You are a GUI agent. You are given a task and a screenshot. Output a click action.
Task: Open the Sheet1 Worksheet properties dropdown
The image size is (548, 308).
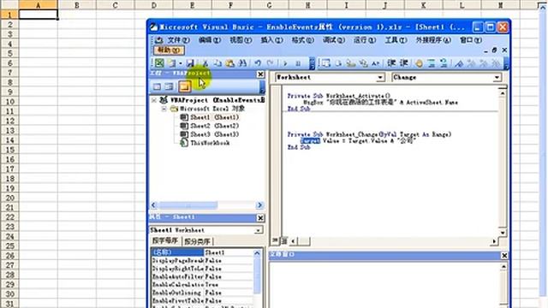tap(258, 230)
